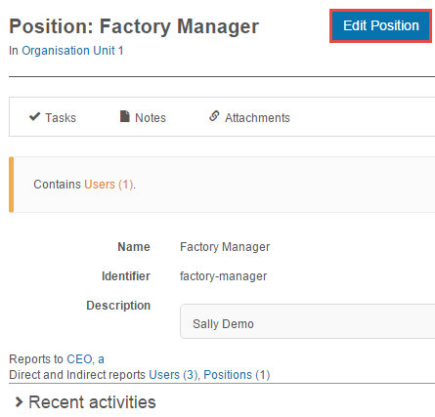Follow the CEO link
435x417 pixels.
[79, 359]
